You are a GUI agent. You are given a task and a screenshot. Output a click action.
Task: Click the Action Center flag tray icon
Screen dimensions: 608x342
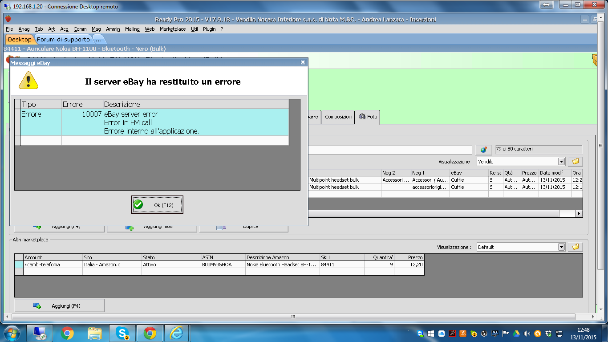[506, 334]
